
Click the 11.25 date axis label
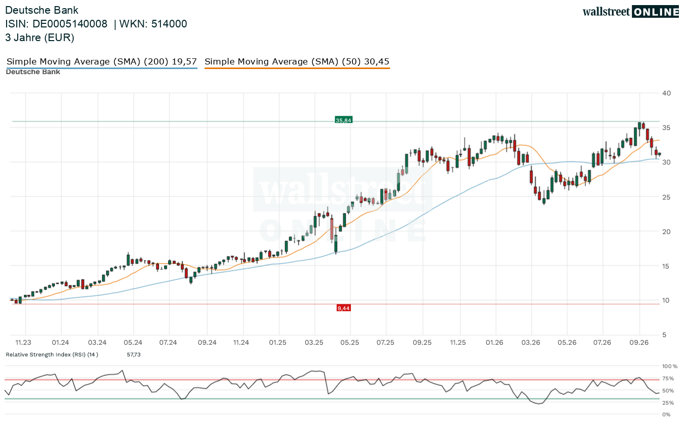point(458,343)
